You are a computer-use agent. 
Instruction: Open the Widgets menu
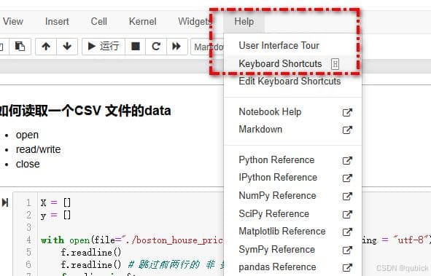(195, 21)
